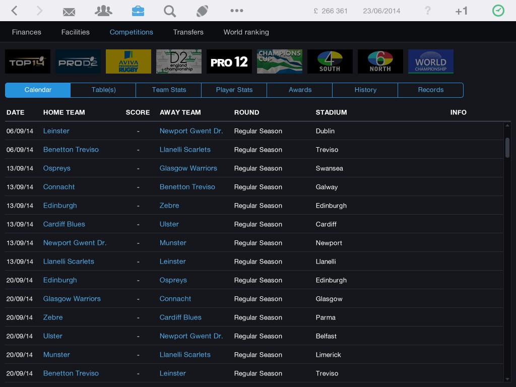Select the Top 14 competition logo
The image size is (516, 387).
28,61
